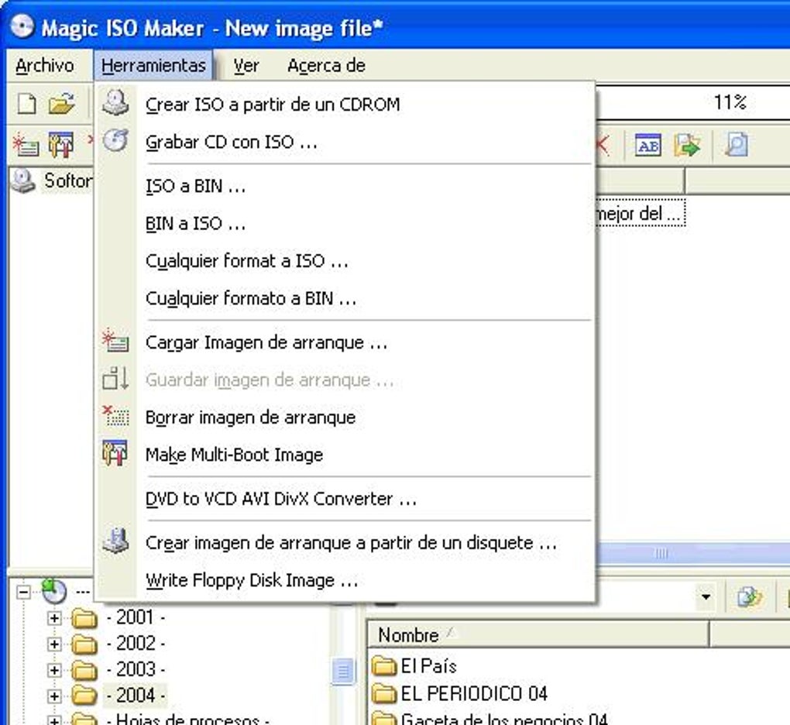
Task: Choose Crear ISO a partir de un CDROM
Action: (345, 105)
